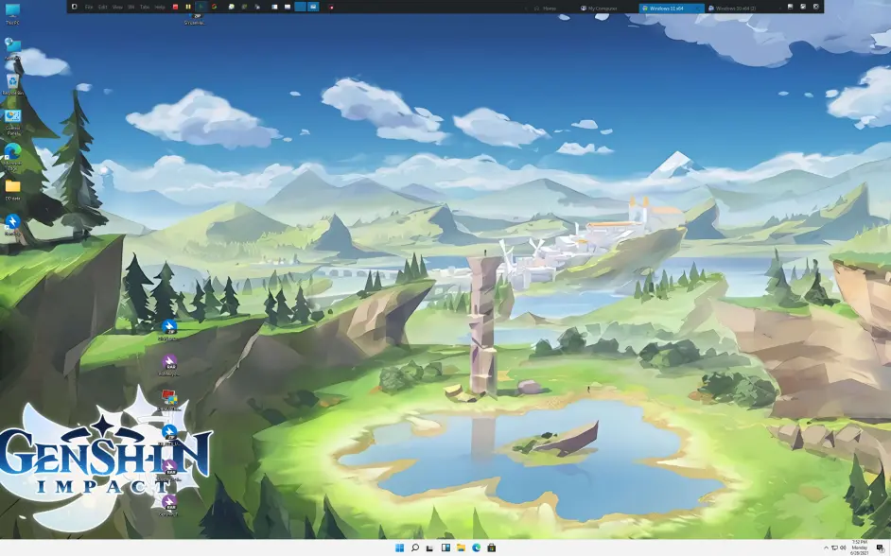Viewport: 891px width, 556px height.
Task: Expand the hidden tray icons chevron
Action: (827, 547)
